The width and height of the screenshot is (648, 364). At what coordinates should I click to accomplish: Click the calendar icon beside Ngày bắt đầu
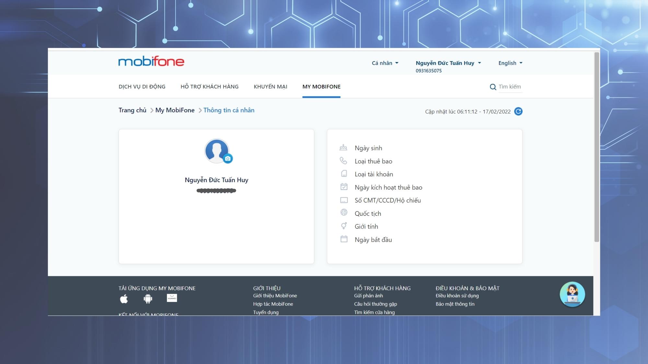click(x=344, y=239)
